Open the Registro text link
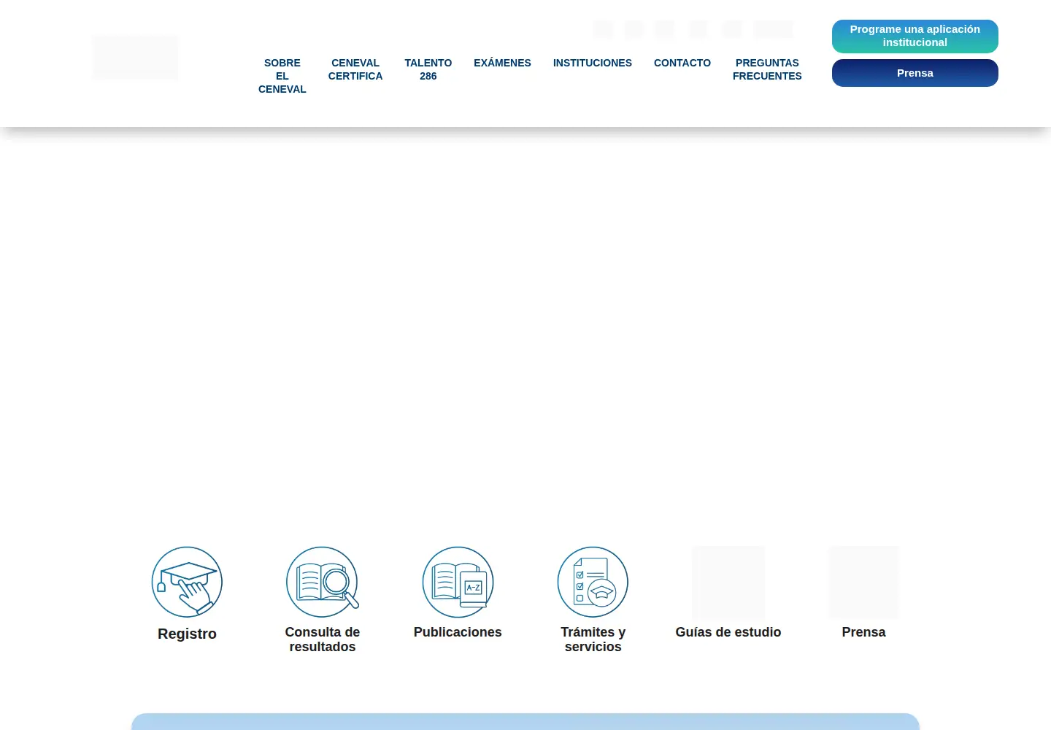The height and width of the screenshot is (730, 1051). point(187,634)
